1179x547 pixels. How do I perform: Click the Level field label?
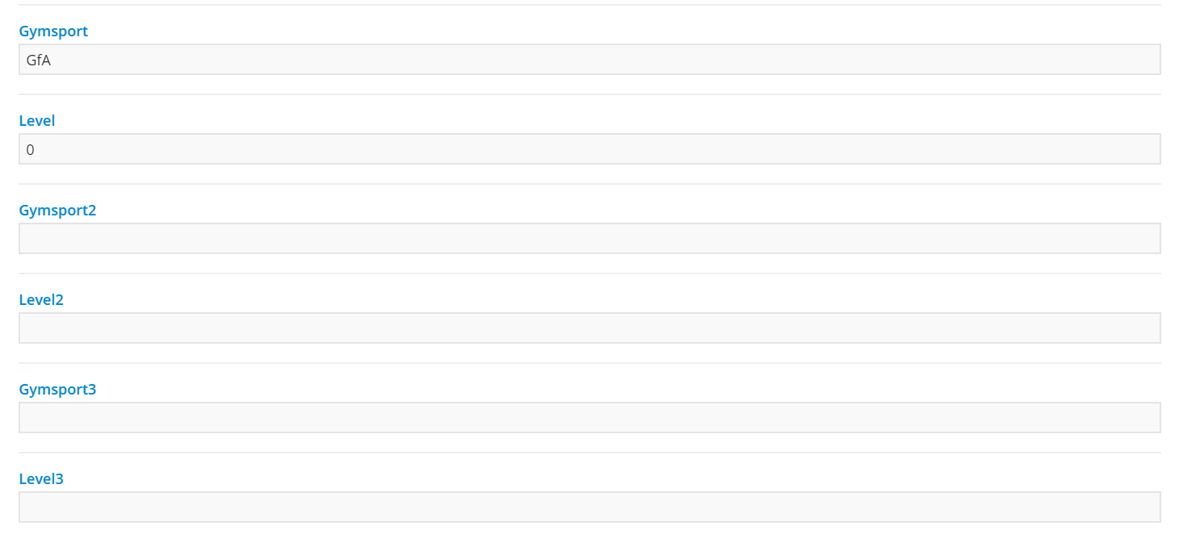[37, 121]
